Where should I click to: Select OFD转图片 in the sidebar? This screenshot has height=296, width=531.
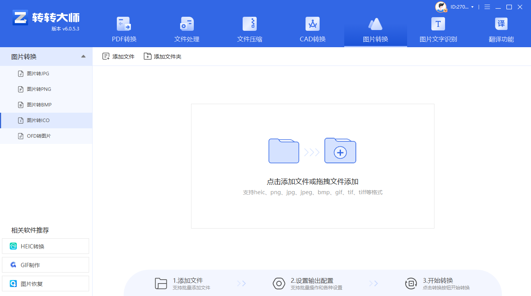pyautogui.click(x=39, y=136)
